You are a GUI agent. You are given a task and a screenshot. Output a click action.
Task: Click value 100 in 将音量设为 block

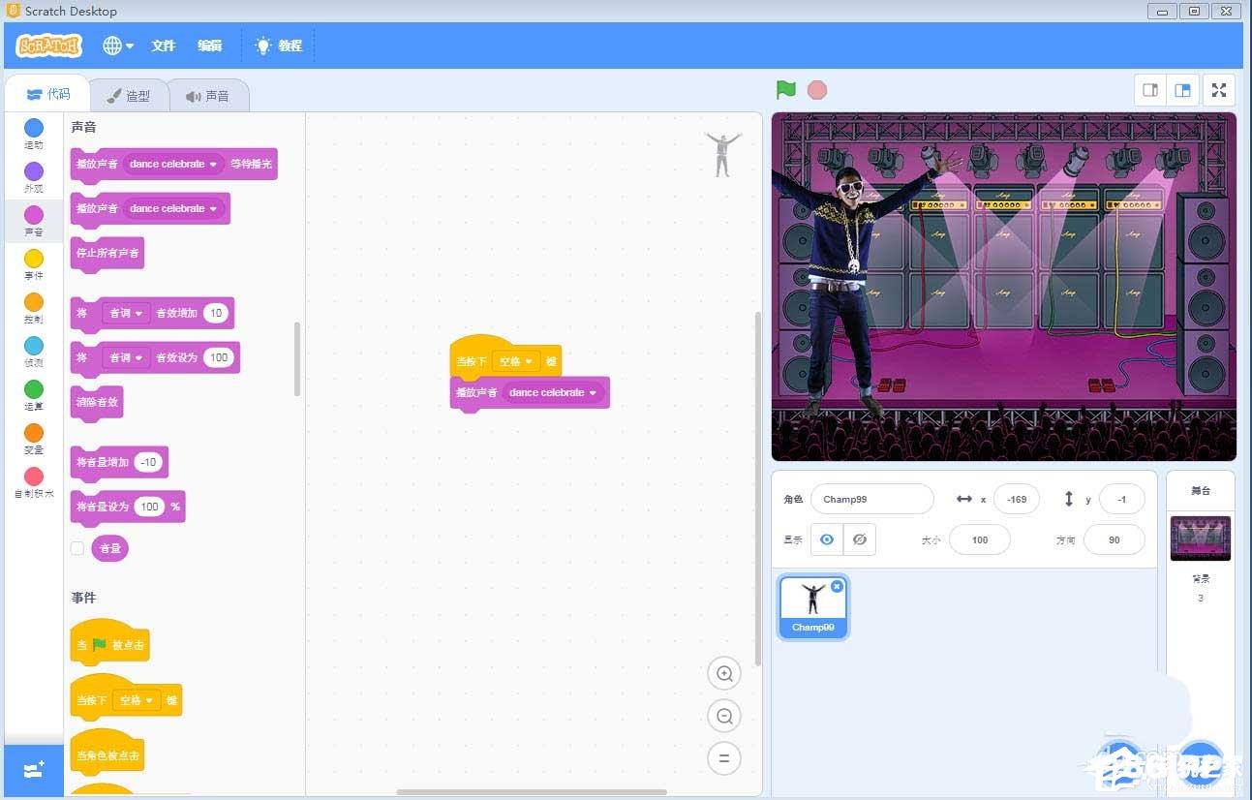(149, 507)
